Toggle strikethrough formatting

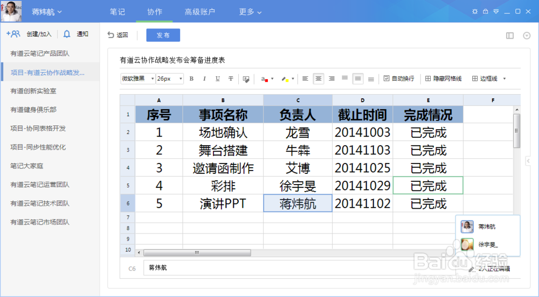[231, 79]
